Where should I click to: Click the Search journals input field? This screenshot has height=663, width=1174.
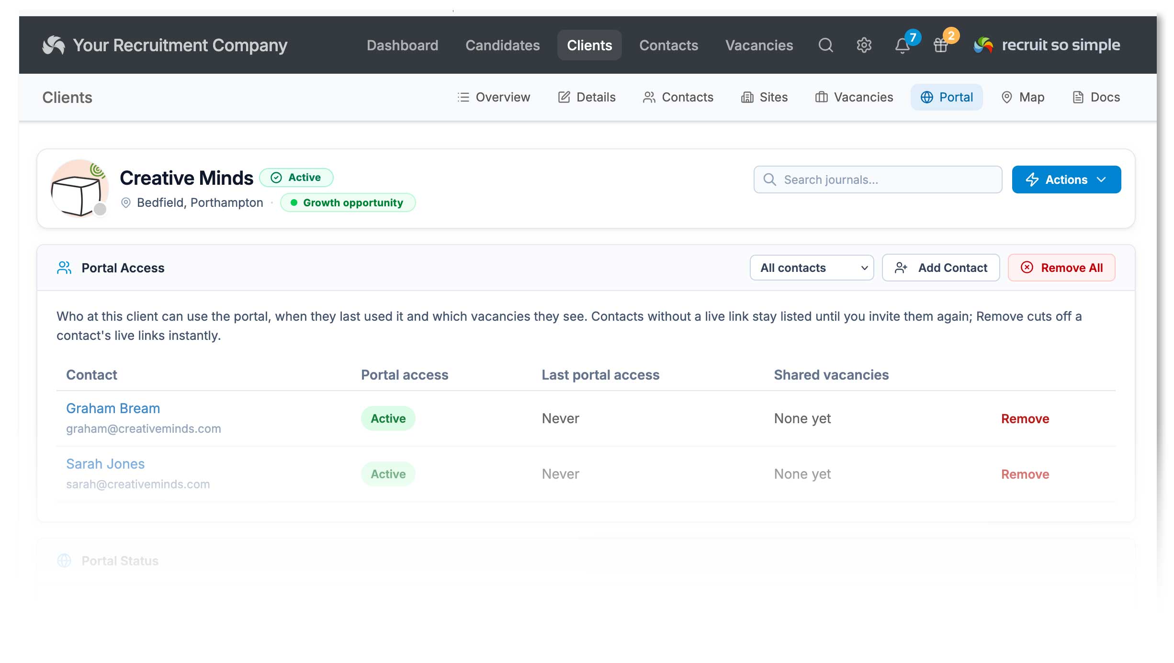878,180
